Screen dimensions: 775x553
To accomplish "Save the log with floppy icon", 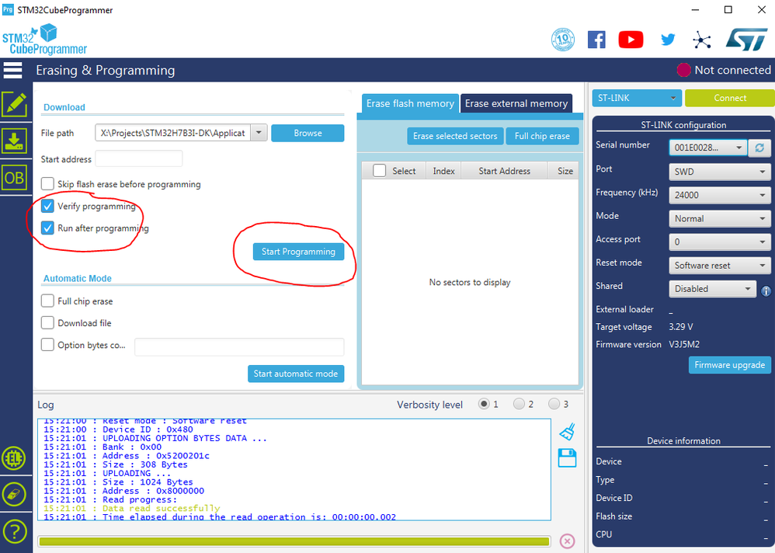I will click(x=567, y=458).
